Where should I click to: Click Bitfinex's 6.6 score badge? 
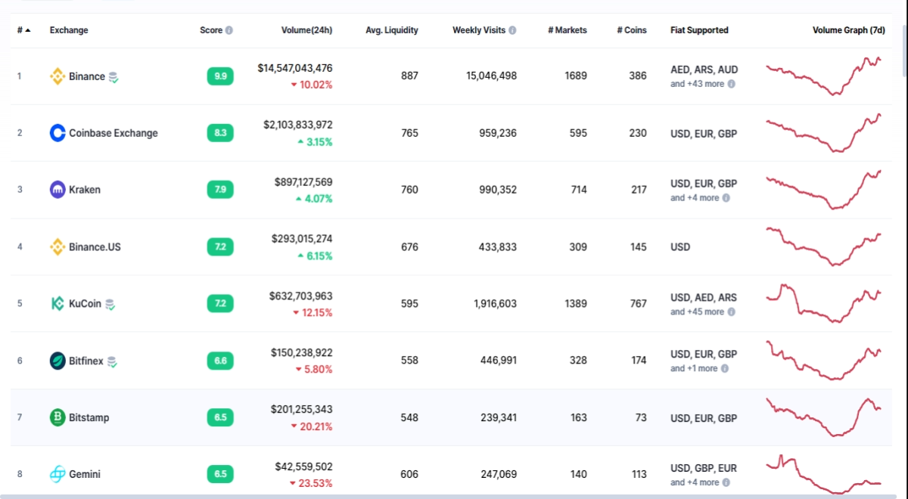click(220, 361)
